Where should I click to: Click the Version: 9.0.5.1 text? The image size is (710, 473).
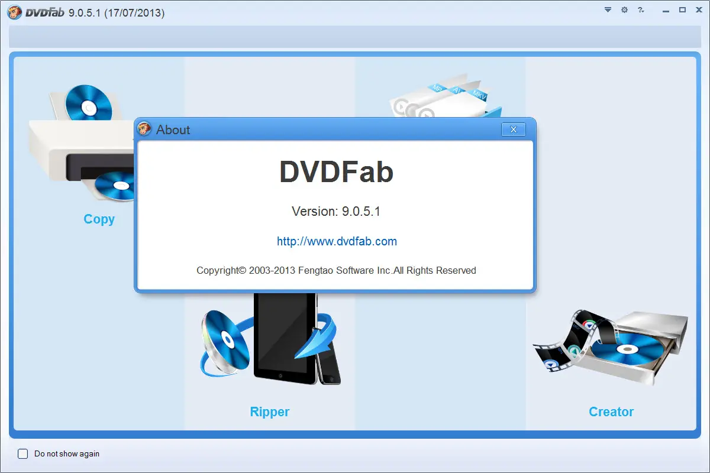(x=336, y=212)
